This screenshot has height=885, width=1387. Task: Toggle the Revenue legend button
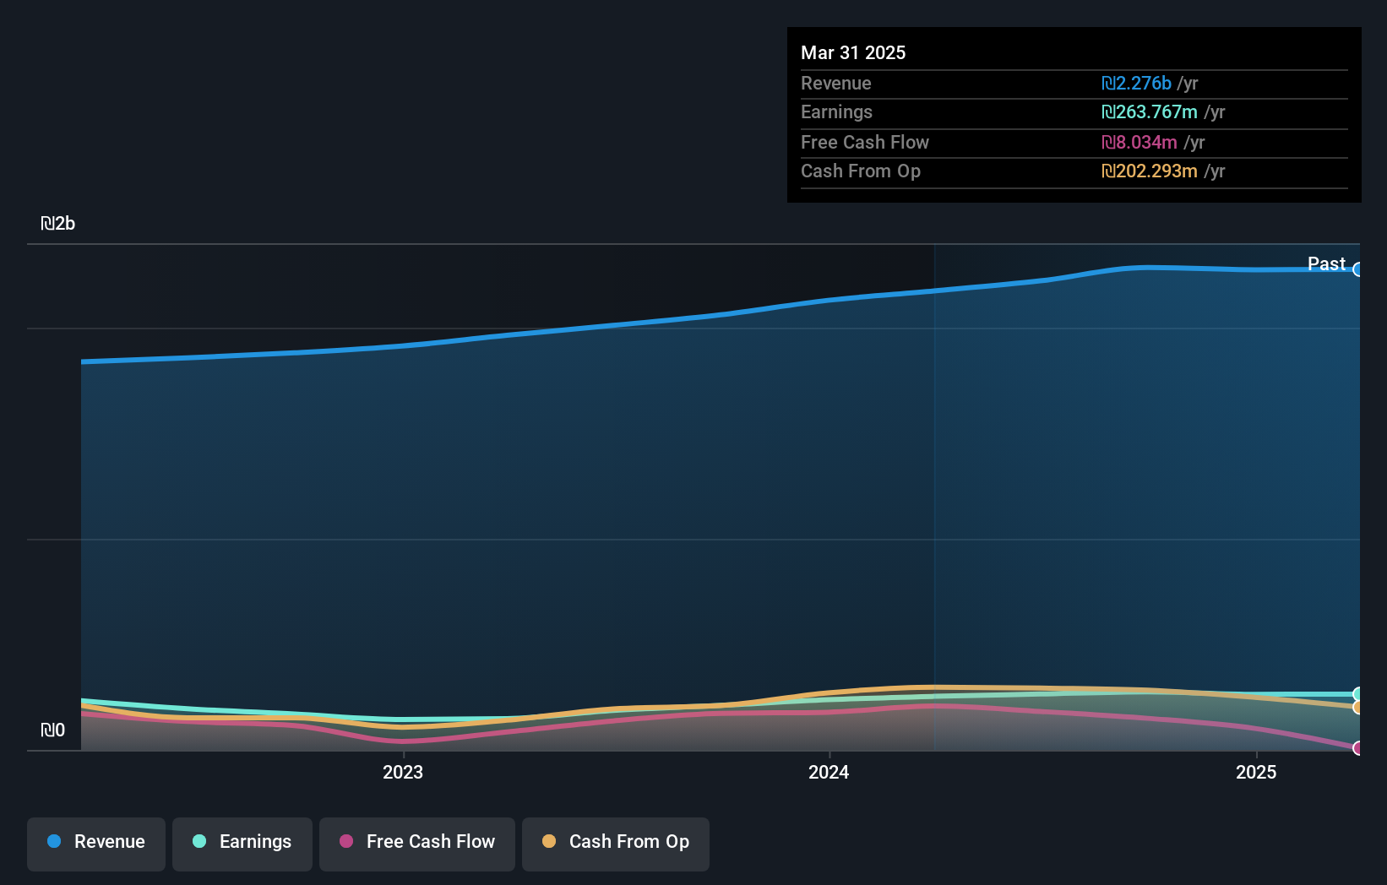click(x=96, y=844)
